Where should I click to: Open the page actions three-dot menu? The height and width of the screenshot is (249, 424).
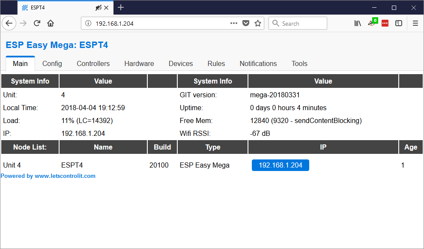point(234,23)
